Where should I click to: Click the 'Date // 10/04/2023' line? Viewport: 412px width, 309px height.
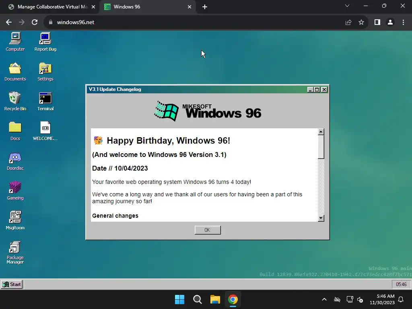120,169
